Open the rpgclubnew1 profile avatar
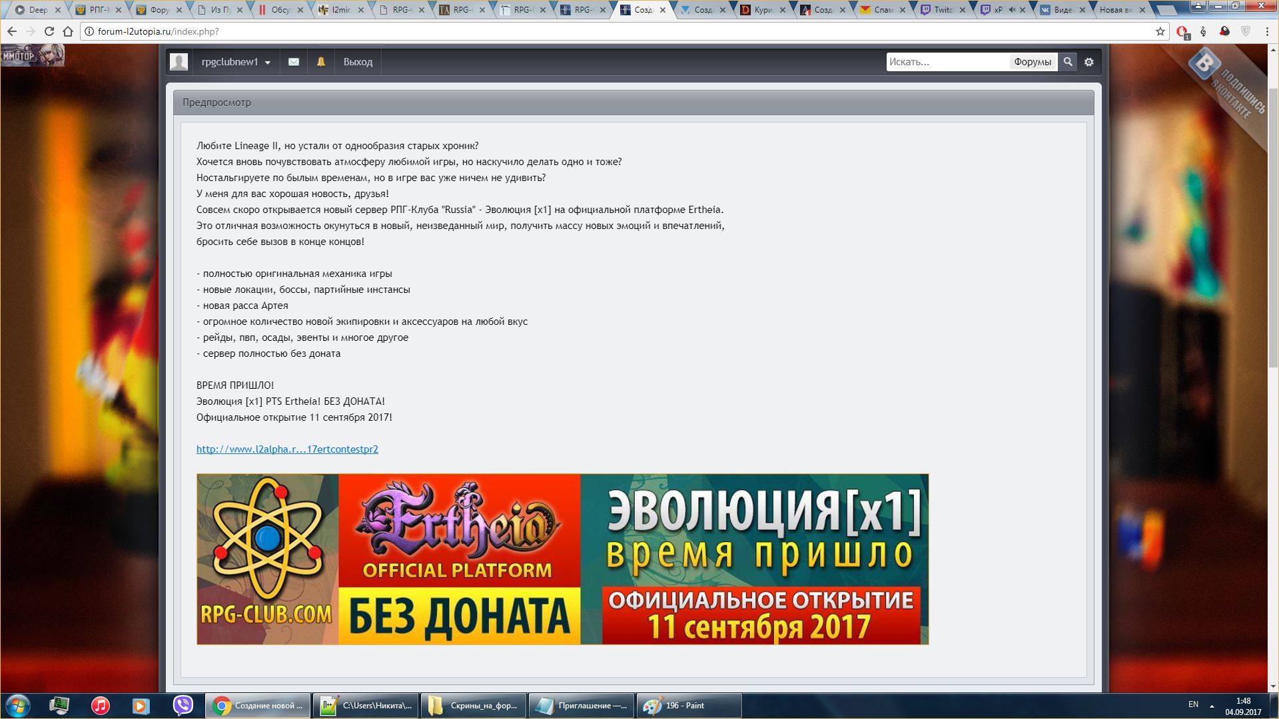This screenshot has height=719, width=1279. 179,62
